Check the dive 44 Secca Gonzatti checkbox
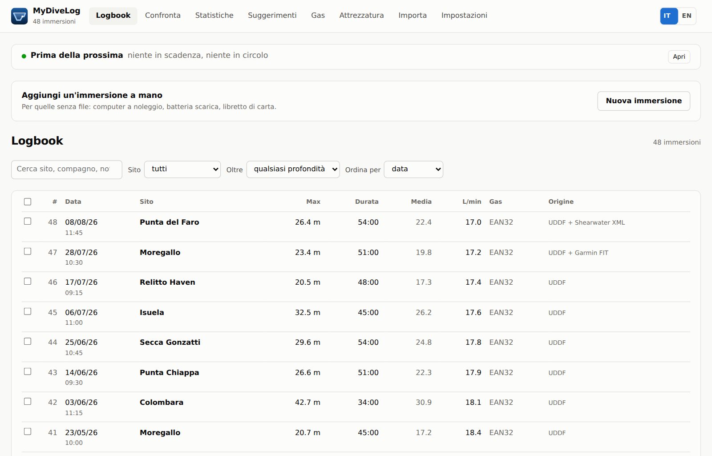712x456 pixels. point(28,342)
